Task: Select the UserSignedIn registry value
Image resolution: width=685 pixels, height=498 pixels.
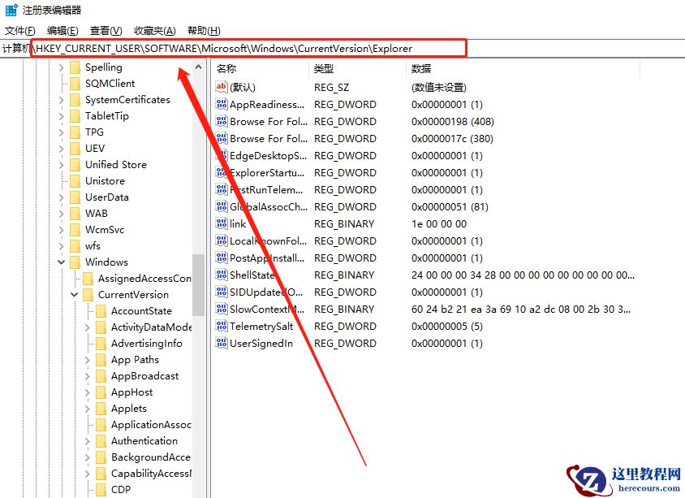Action: coord(260,343)
